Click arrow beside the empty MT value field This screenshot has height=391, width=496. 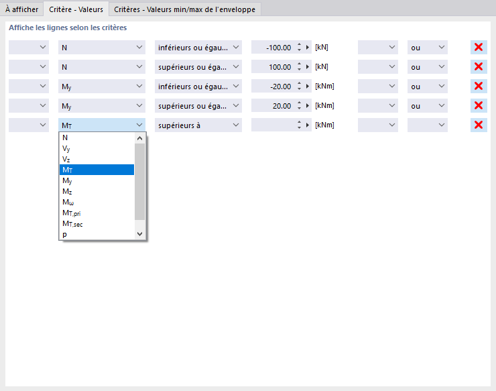pos(308,125)
